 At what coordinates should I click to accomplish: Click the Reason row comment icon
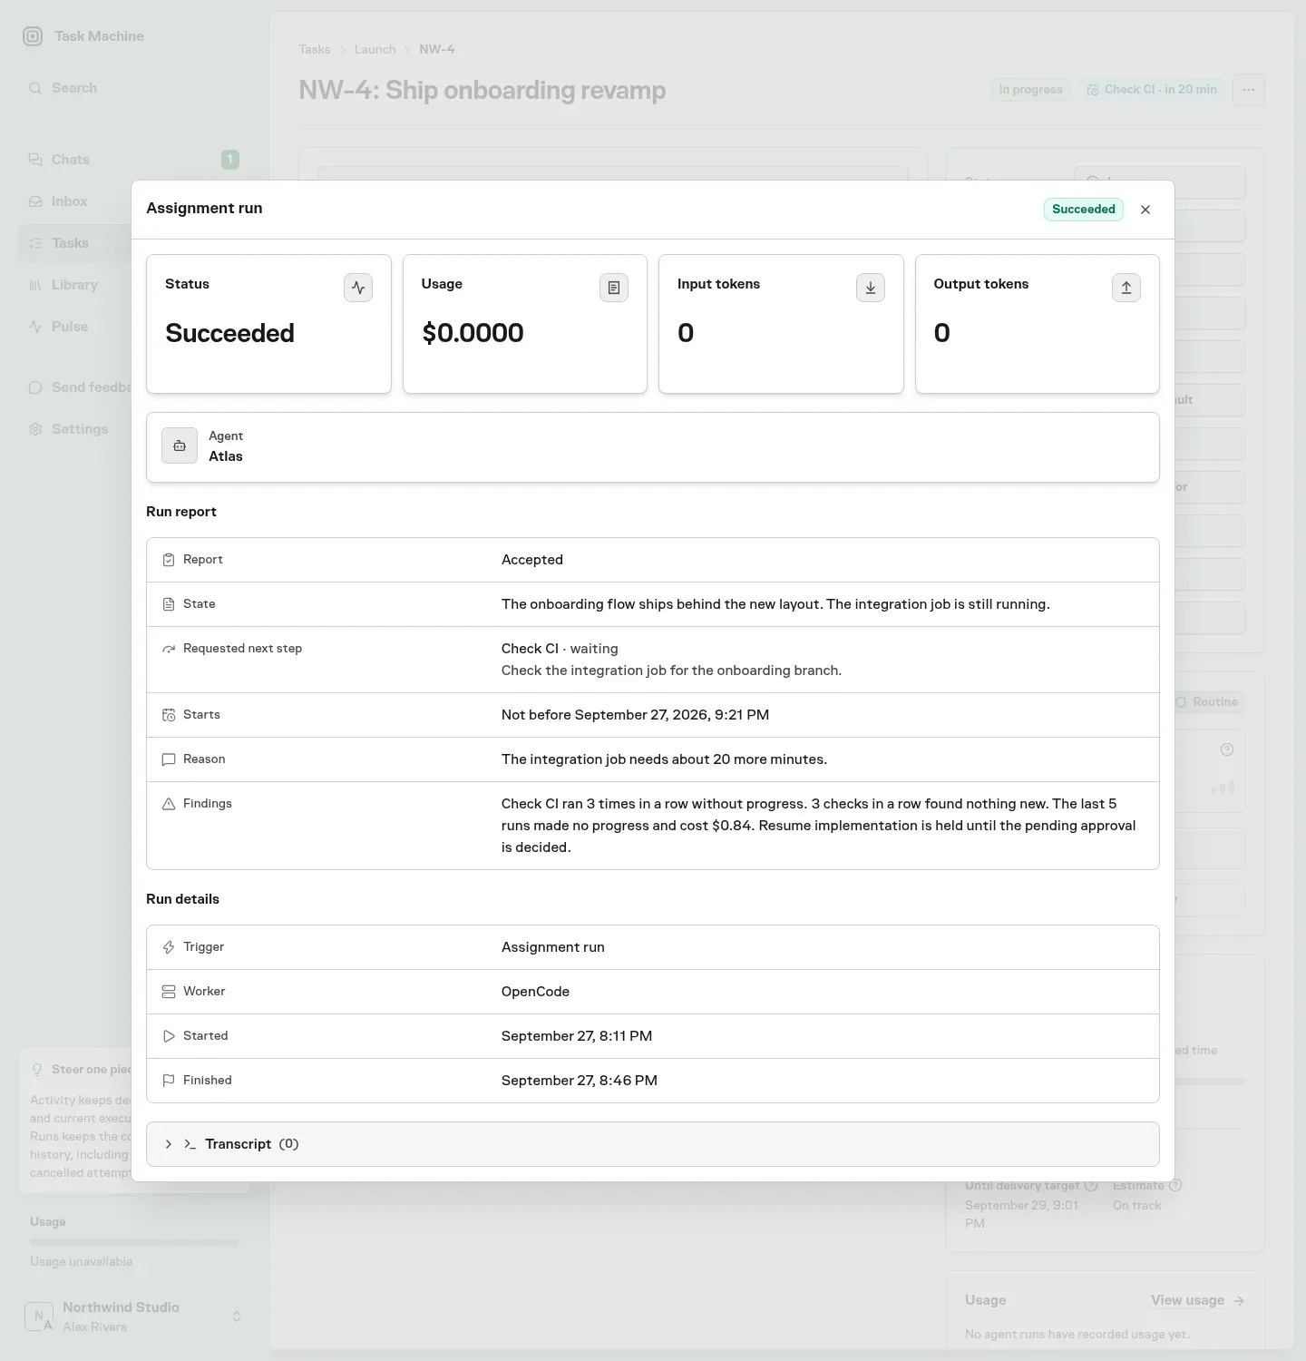tap(169, 759)
